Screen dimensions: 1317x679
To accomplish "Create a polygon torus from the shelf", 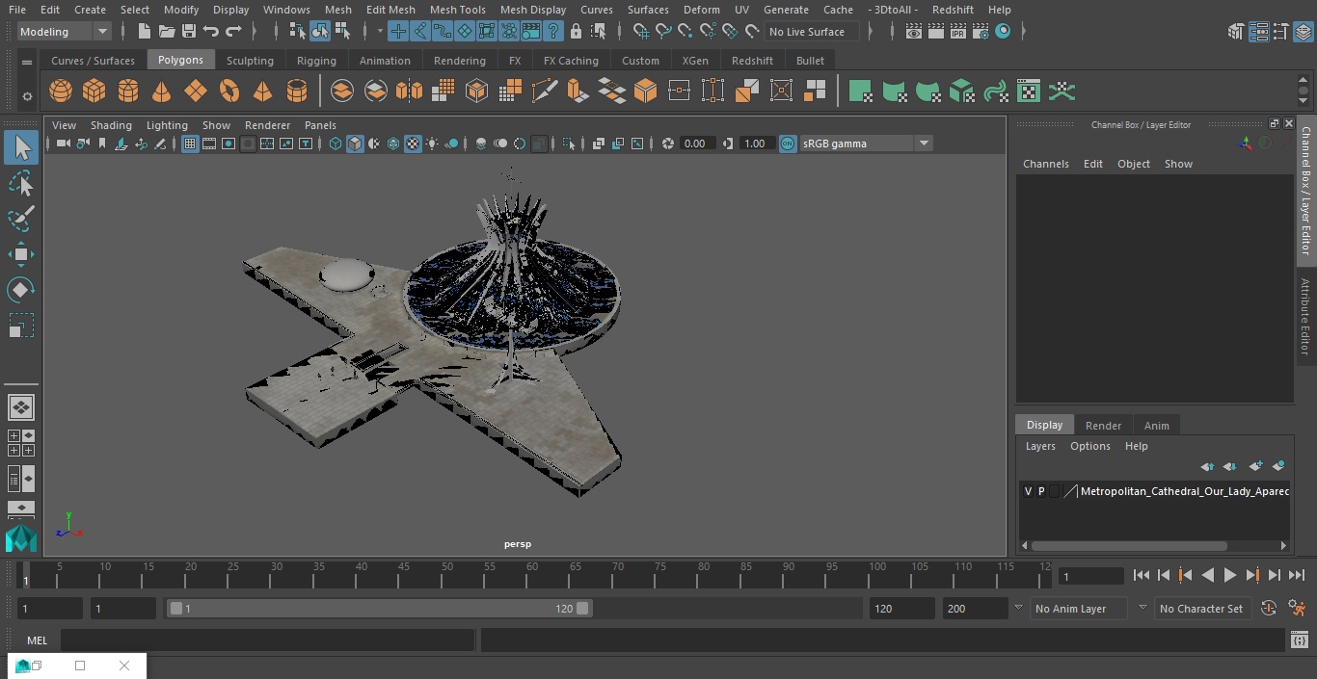I will (229, 91).
